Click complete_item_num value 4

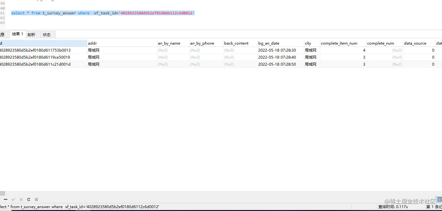coord(343,50)
